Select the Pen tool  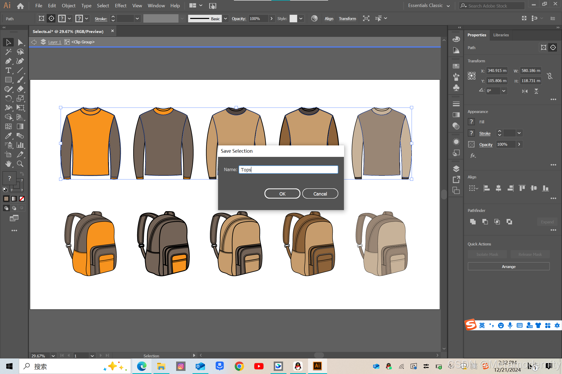point(8,61)
